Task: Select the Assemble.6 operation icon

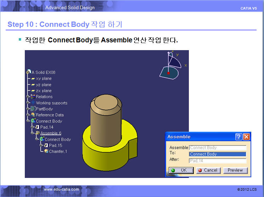Action: tap(37, 133)
